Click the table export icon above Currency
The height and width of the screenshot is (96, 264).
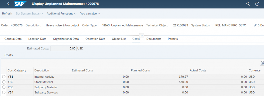tap(262, 63)
